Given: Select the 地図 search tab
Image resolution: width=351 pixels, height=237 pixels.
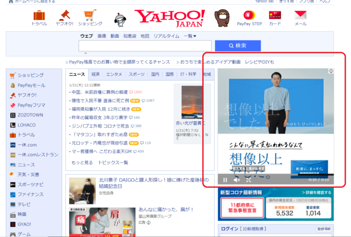Looking at the screenshot, I should [145, 36].
